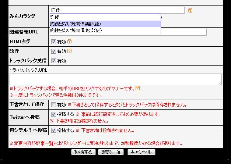Click the 何シテル？へ投稿 row label
Image resolution: width=231 pixels, height=164 pixels.
coord(28,130)
